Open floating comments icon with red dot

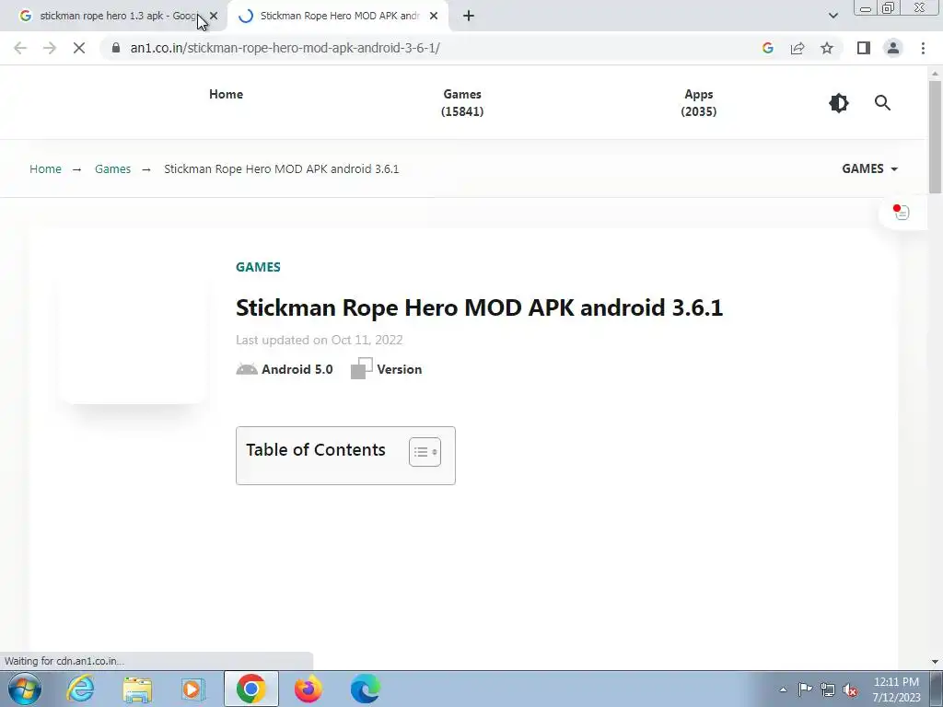[901, 213]
